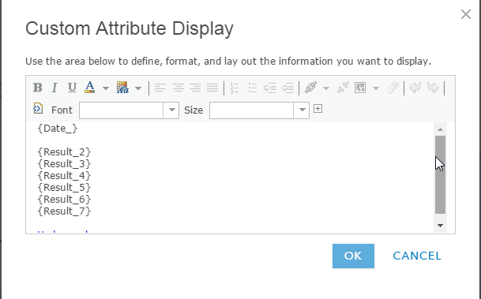Increase indent of text

270,88
